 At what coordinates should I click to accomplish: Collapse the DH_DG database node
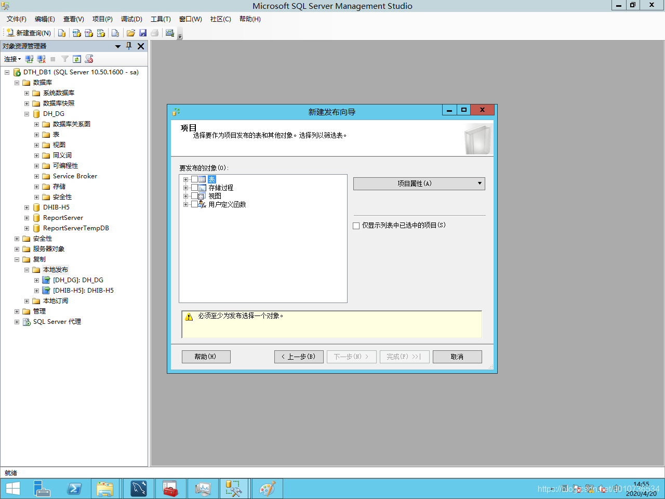point(26,114)
